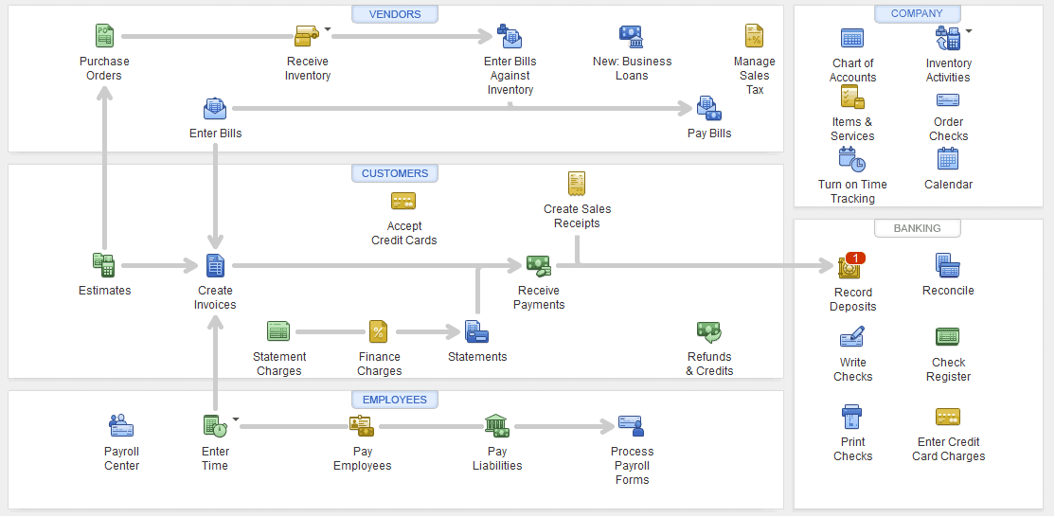The image size is (1055, 517).
Task: Click the Inventory Activities icon
Action: (948, 38)
